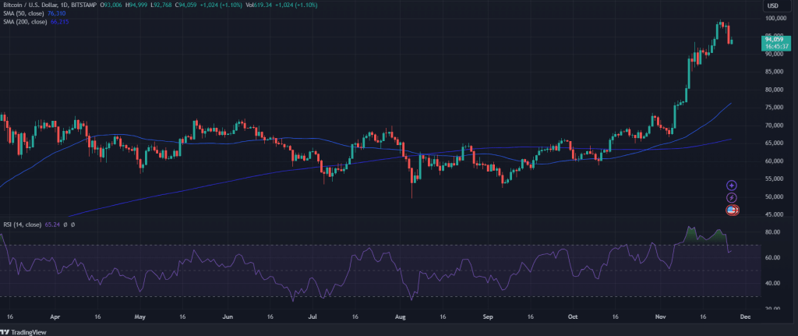Screen dimensions: 798x336
Task: Click the open price O93,006
Action: [111, 5]
